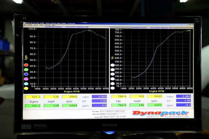The image size is (209, 139).
Task: Select the red run color indicator
Action: 26,65
